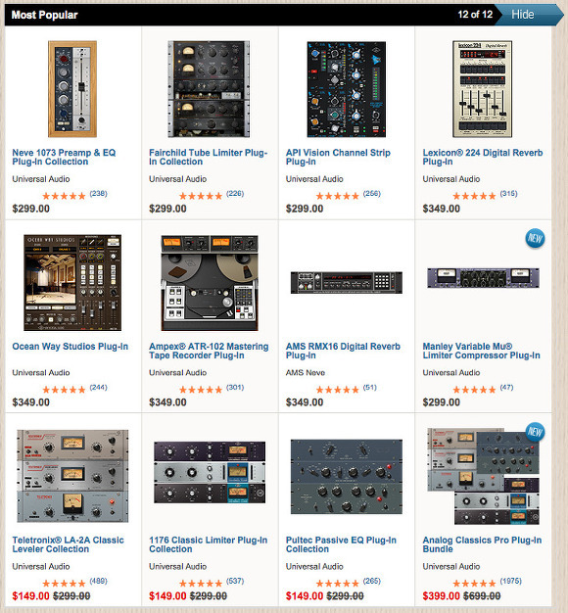Click AMS RMX16 Digital Reverb Plug-In link

[x=343, y=351]
